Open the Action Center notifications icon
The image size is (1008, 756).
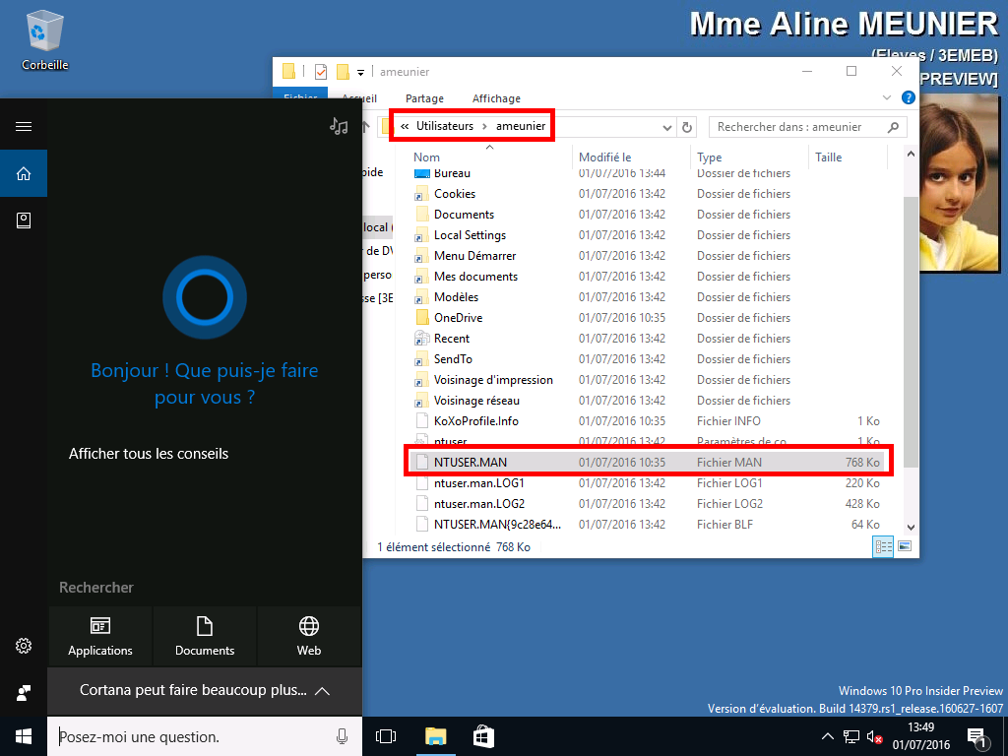point(976,738)
